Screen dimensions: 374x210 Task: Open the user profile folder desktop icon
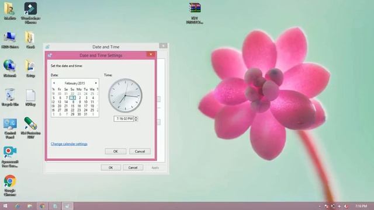pyautogui.click(x=10, y=11)
